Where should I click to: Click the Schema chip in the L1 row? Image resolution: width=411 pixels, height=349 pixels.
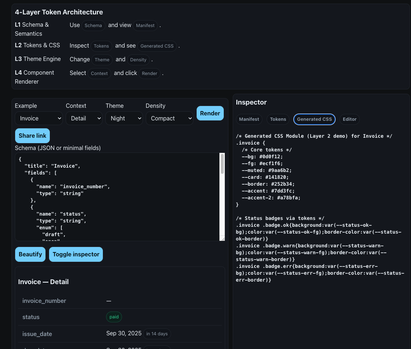[93, 26]
